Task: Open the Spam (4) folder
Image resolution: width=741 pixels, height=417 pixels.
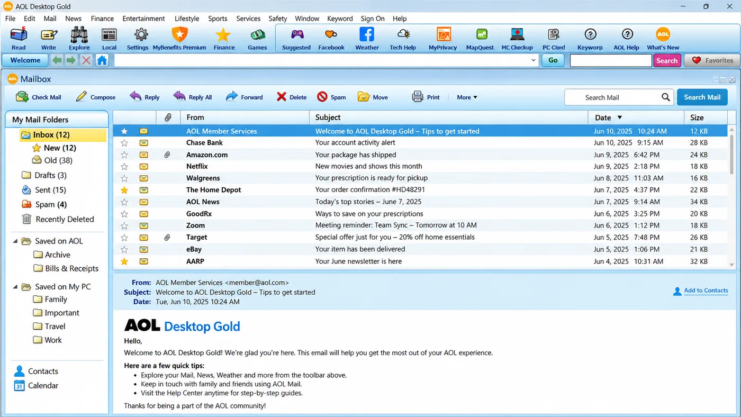Action: (x=44, y=204)
